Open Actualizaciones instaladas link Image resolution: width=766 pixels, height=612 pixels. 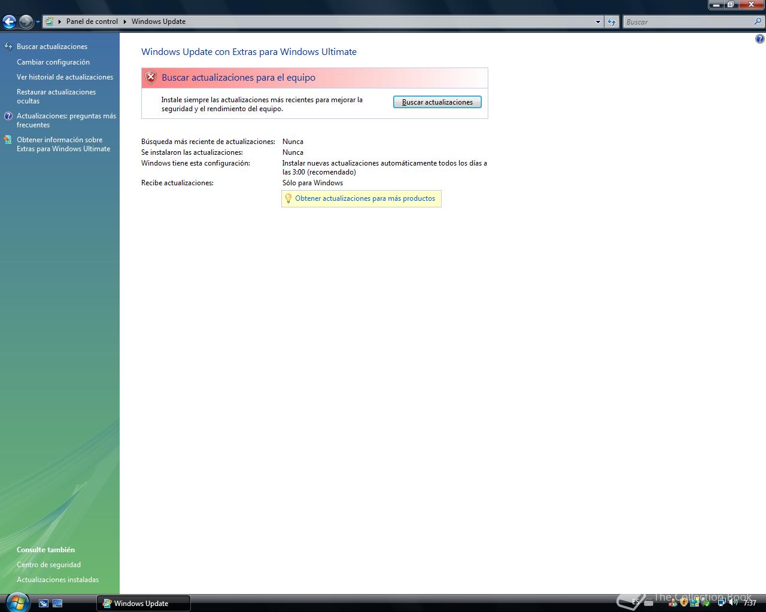tap(57, 580)
